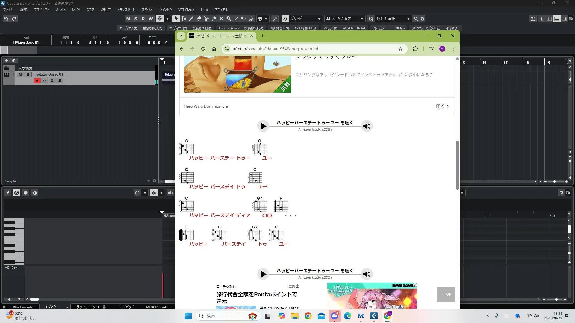Screen dimensions: 575x323
Task: Enable record on HALion Sonic 01 track
Action: point(37,80)
